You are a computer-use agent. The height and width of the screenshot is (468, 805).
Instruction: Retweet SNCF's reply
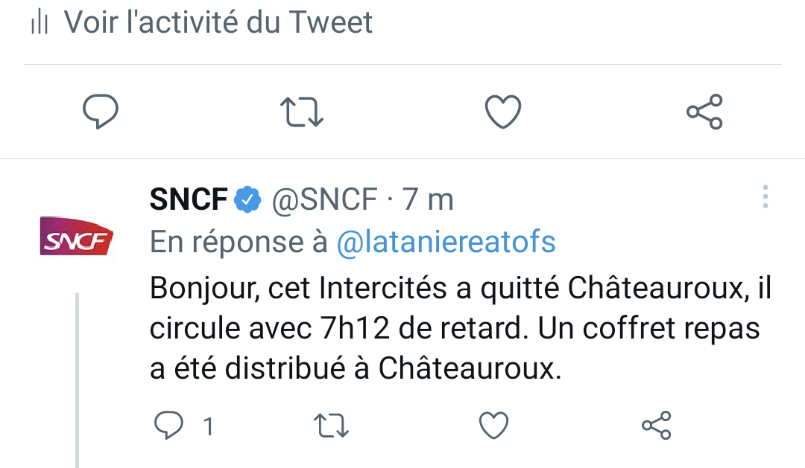click(x=330, y=426)
